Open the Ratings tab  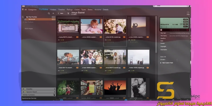click(x=70, y=10)
